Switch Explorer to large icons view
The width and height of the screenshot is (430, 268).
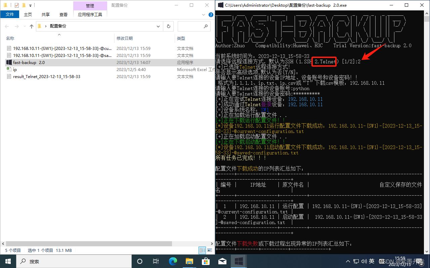click(210, 250)
